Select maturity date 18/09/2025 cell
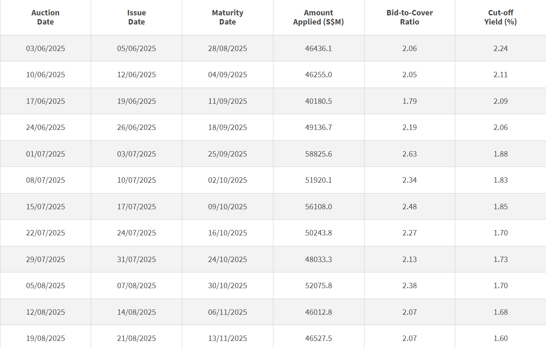546x348 pixels. [228, 127]
